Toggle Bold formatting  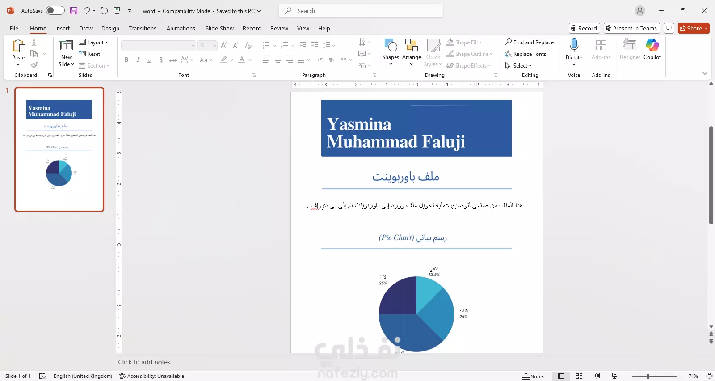click(x=126, y=59)
